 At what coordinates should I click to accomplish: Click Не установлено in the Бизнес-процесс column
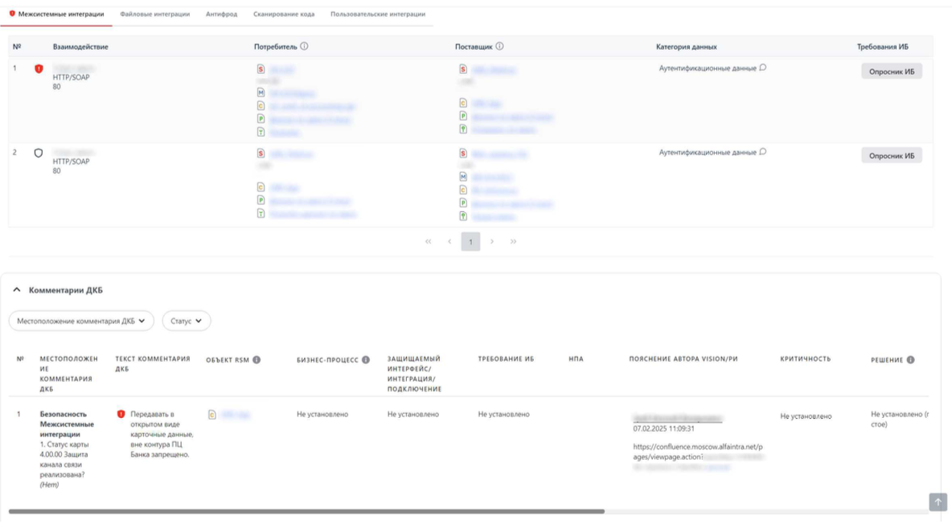322,414
